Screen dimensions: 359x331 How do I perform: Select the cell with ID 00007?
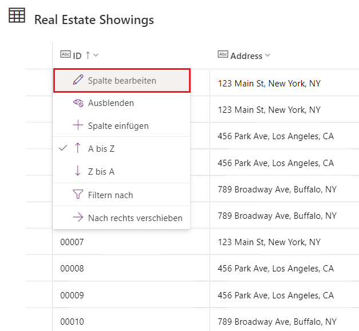coord(131,242)
